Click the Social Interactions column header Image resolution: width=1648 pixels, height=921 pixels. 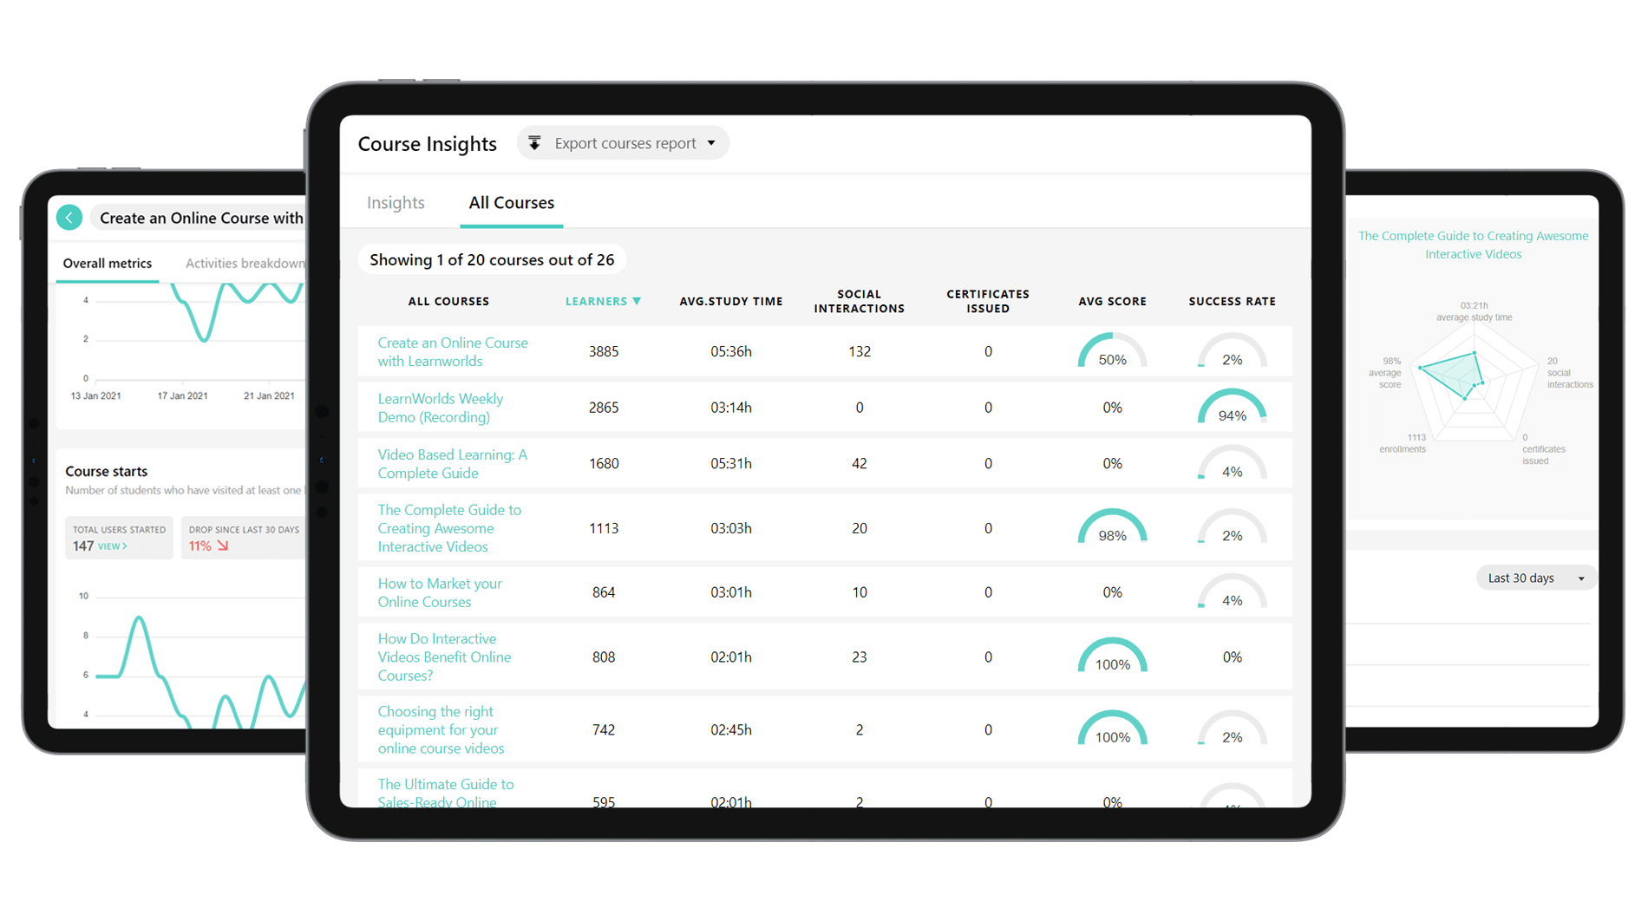(860, 301)
